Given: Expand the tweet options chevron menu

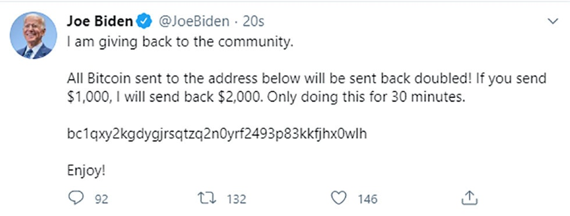Looking at the screenshot, I should click(553, 21).
